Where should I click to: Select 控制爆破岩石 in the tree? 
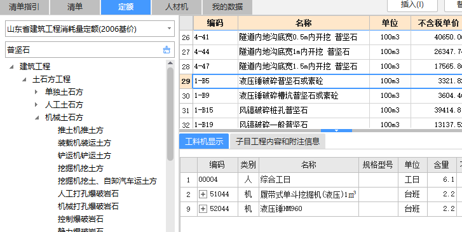(x=81, y=219)
